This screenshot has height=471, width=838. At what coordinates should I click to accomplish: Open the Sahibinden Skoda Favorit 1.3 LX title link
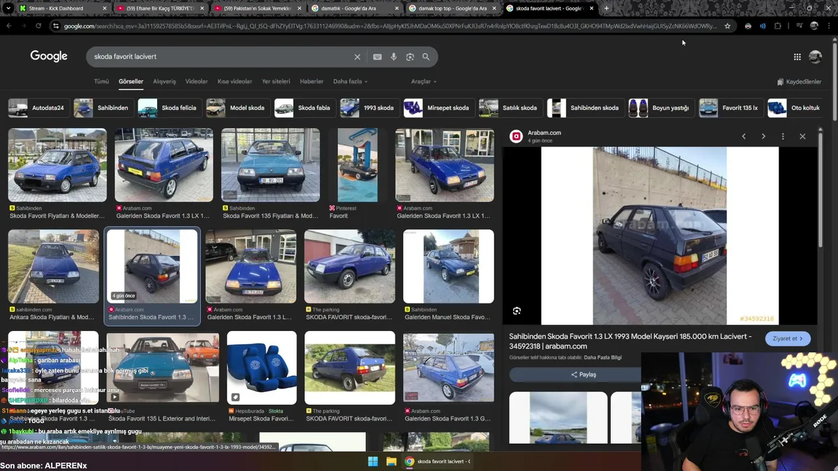point(630,341)
